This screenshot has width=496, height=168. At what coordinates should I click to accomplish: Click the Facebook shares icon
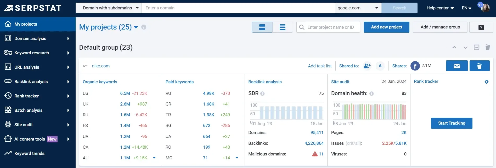[x=415, y=66]
